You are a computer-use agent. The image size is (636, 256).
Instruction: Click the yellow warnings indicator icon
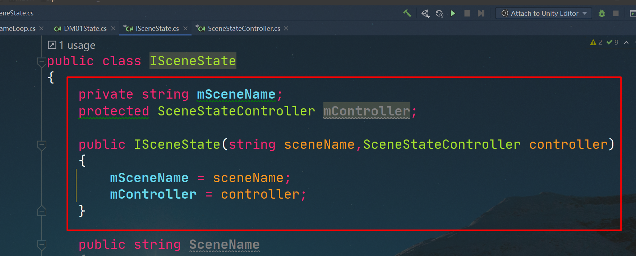[593, 43]
